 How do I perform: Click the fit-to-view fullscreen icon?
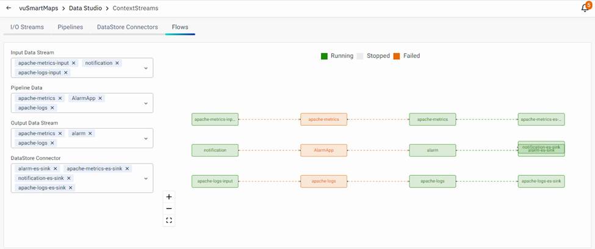[x=169, y=220]
